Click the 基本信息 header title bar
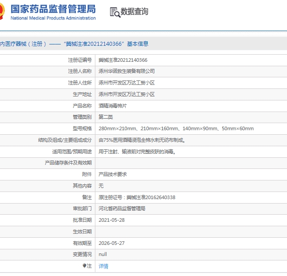This screenshot has height=276, width=287. [144, 44]
